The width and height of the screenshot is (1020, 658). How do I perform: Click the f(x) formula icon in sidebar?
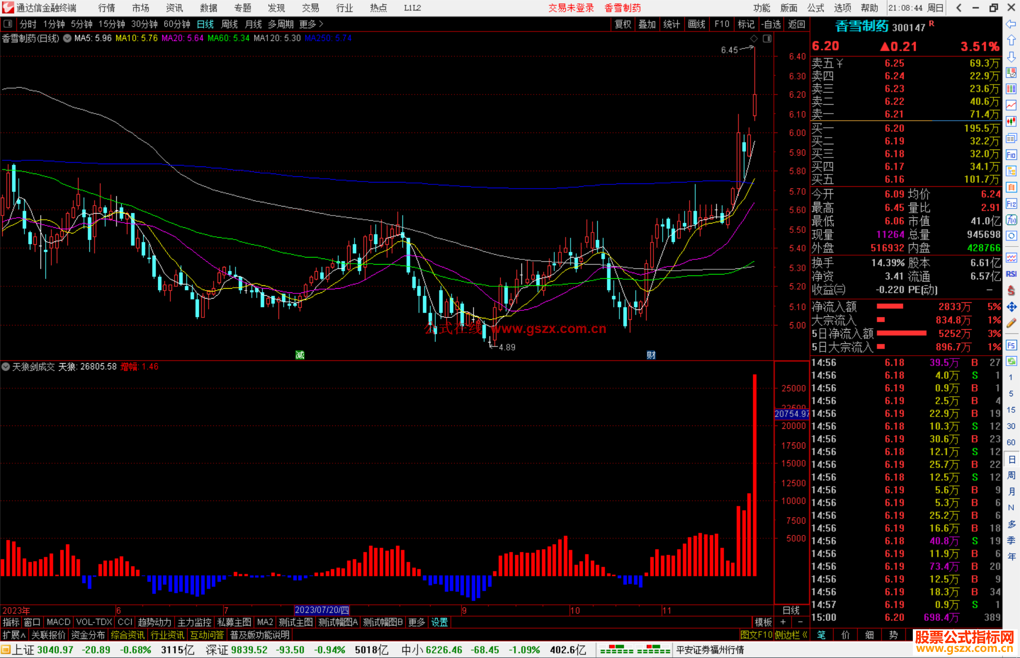click(1011, 220)
